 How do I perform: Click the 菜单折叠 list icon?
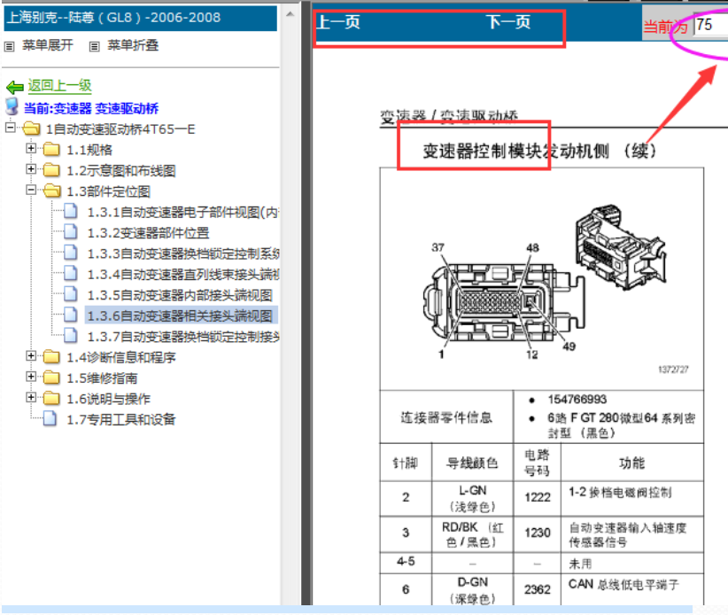pos(94,46)
